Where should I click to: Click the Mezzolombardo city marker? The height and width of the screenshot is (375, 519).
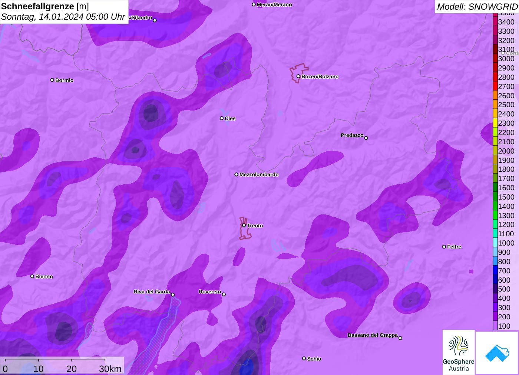(237, 174)
